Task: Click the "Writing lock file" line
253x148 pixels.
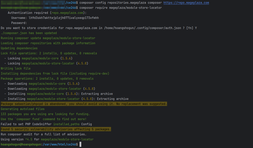Action: (x=15, y=69)
